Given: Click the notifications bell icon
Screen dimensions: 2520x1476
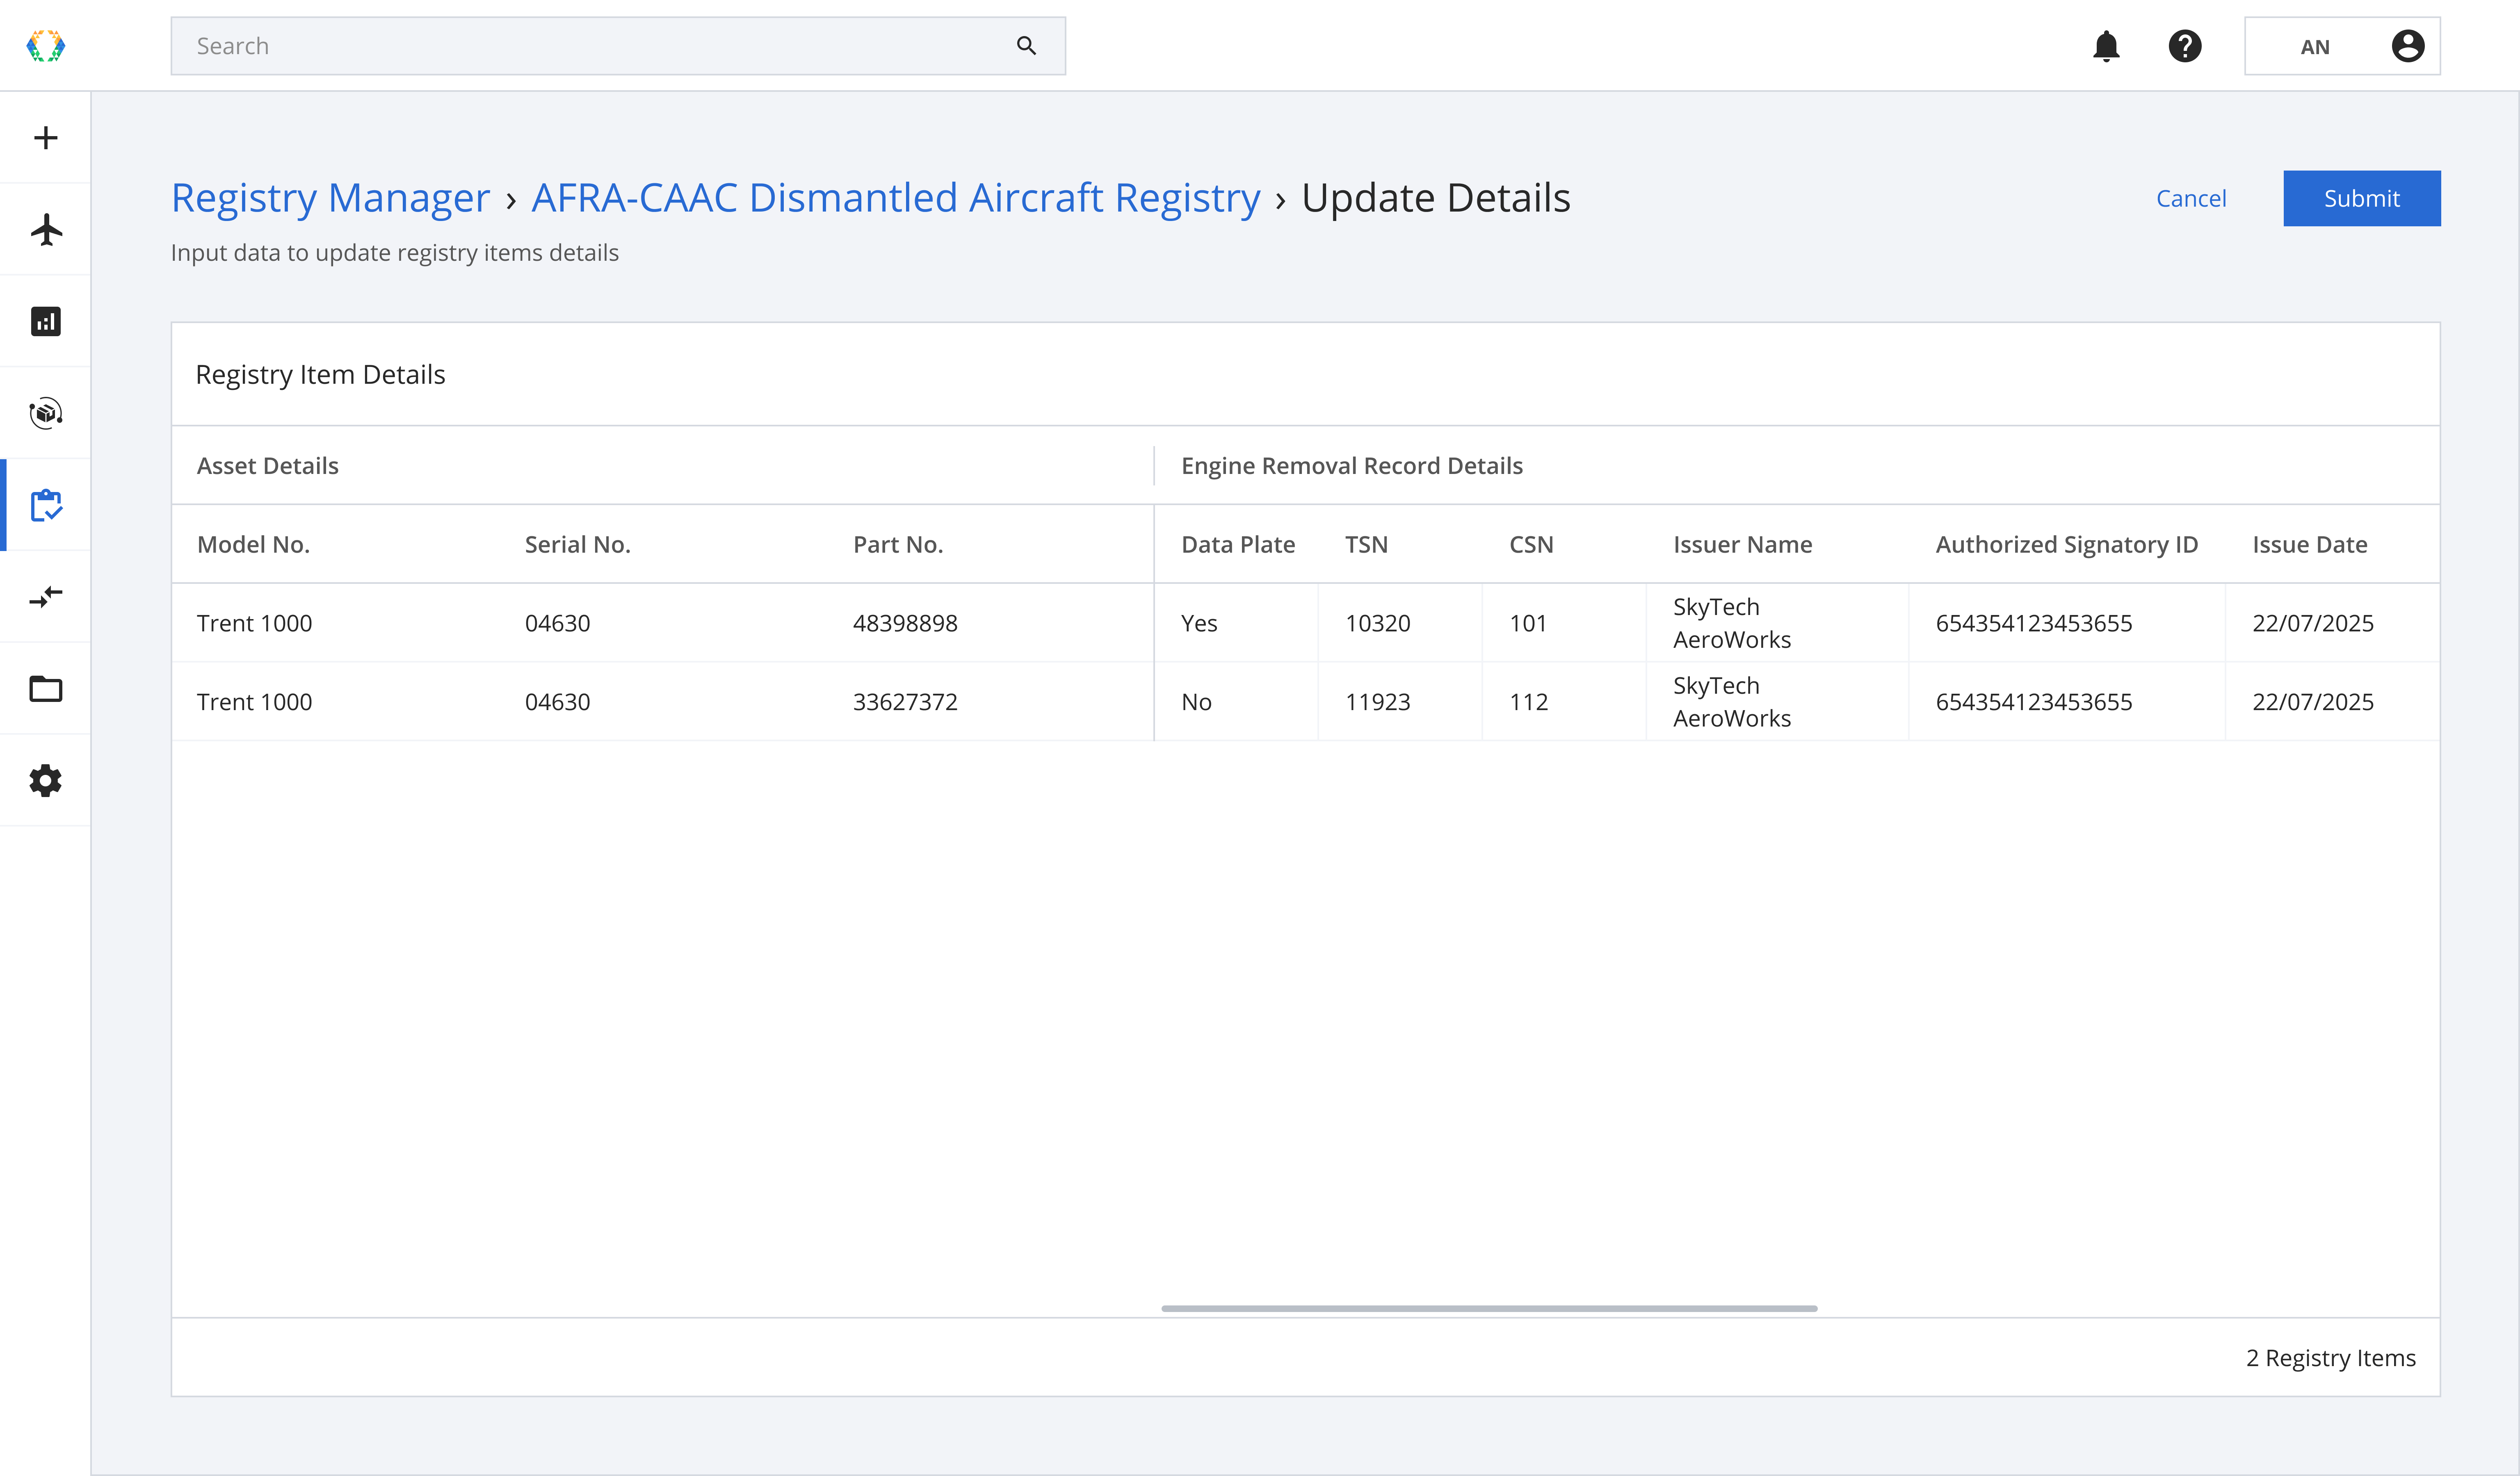Looking at the screenshot, I should click(2106, 46).
